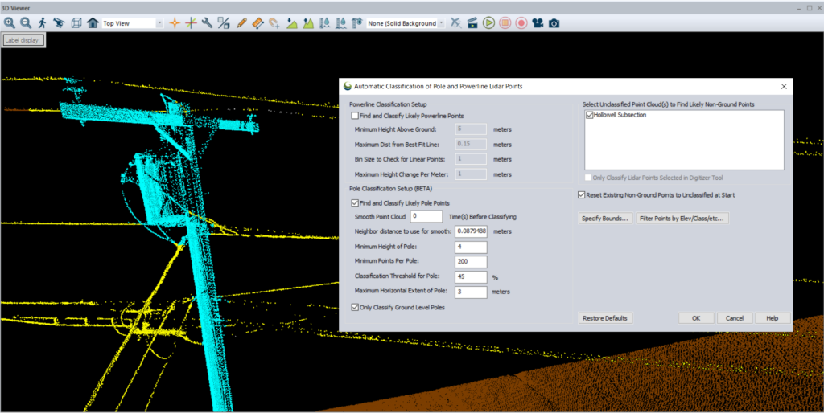
Task: Select the pencil digitize tool
Action: [241, 23]
